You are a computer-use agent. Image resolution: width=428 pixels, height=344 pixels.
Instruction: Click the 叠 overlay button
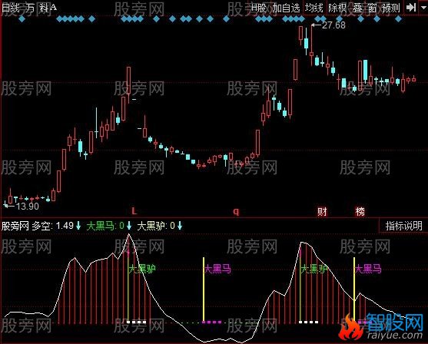[x=357, y=8]
